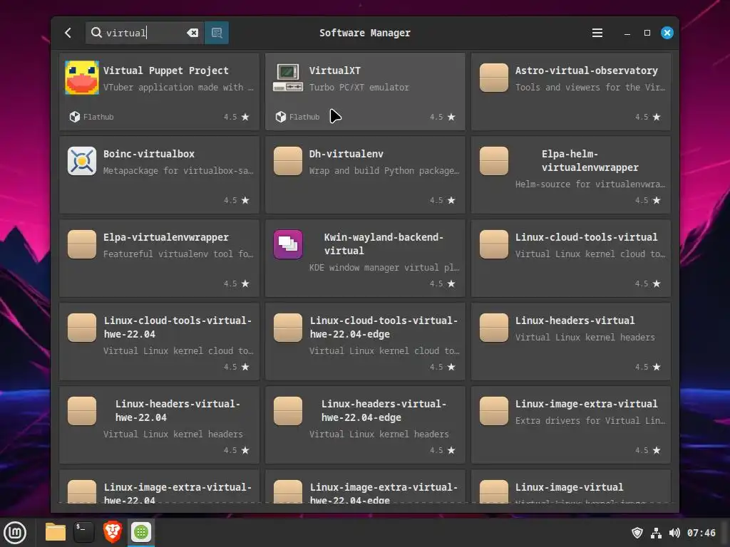Select 'Linux-headers-virtual' title text
The image size is (730, 547).
[575, 321]
